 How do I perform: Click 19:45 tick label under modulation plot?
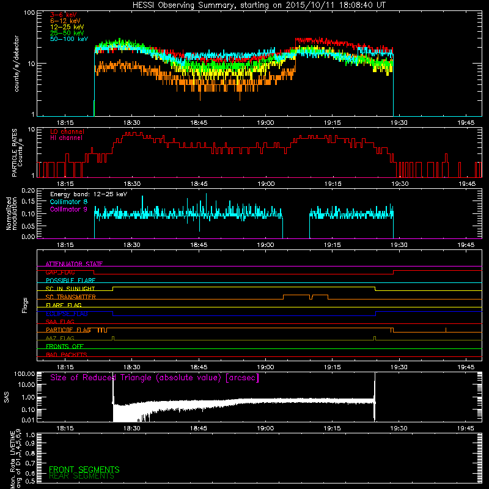pos(466,245)
